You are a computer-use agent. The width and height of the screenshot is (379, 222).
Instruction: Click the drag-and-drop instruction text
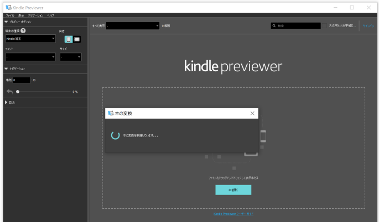click(233, 178)
